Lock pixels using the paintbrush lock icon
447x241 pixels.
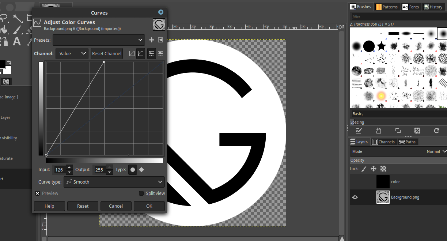point(364,169)
